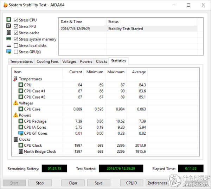Click the Minimum column header
The width and height of the screenshot is (211, 189).
[x=95, y=72]
